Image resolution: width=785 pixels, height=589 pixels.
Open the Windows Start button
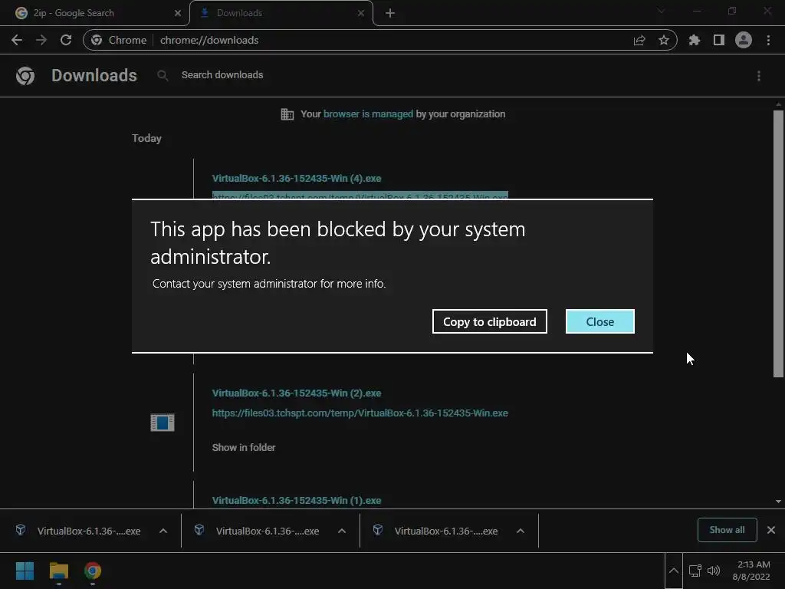pyautogui.click(x=25, y=571)
